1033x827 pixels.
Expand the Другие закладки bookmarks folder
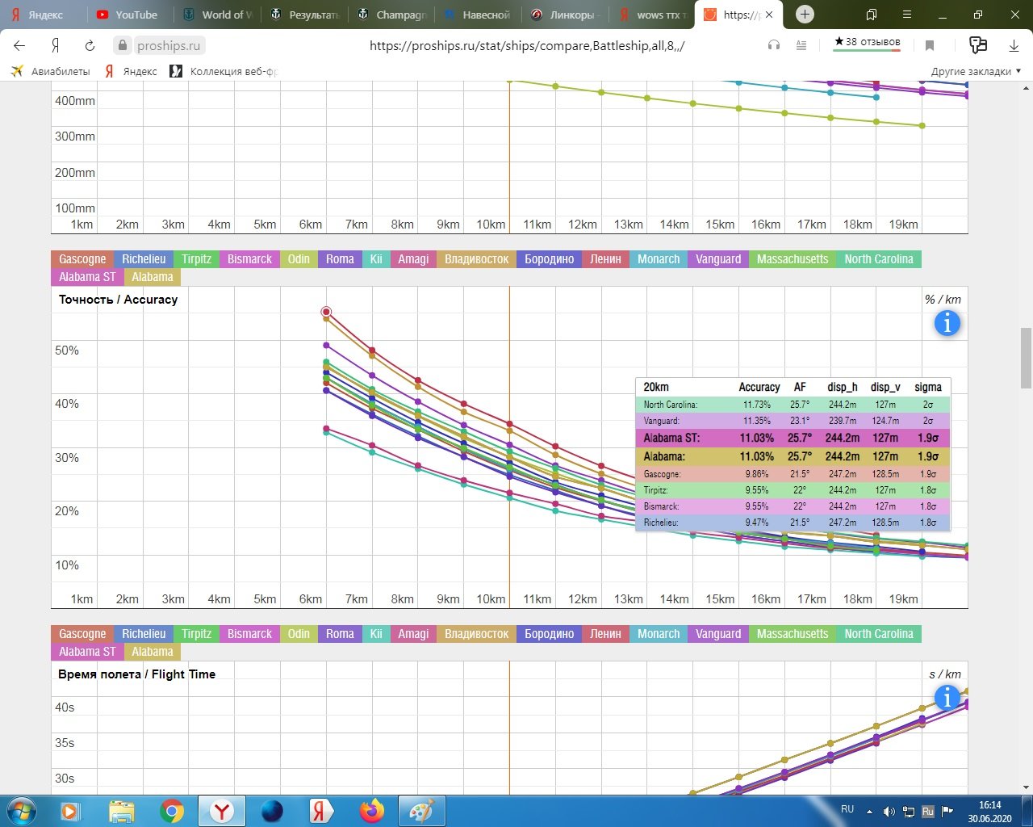[975, 71]
